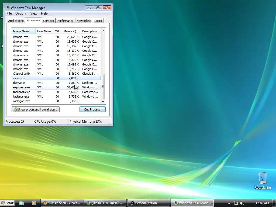The width and height of the screenshot is (276, 207).
Task: Click the End Process button
Action: (x=92, y=109)
